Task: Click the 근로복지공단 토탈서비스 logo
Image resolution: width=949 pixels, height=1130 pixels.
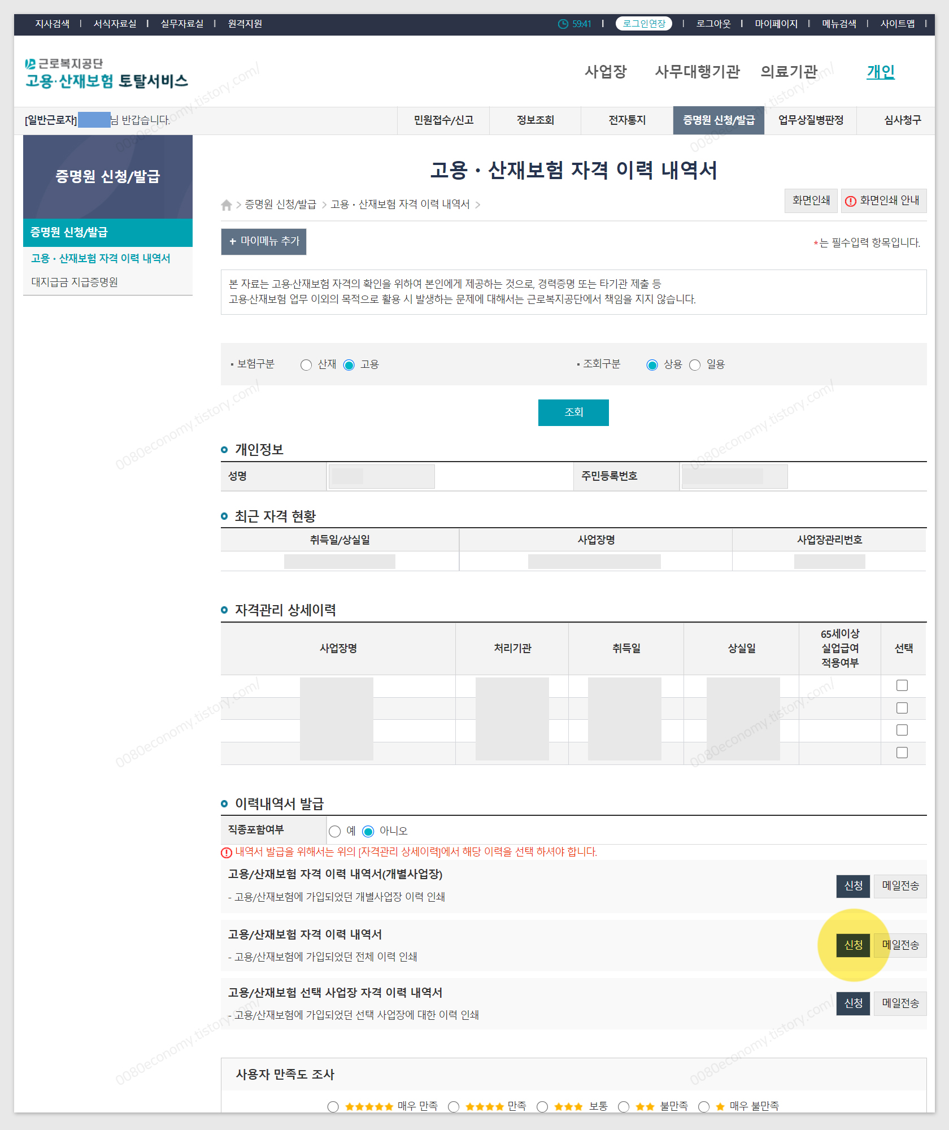Action: point(106,73)
